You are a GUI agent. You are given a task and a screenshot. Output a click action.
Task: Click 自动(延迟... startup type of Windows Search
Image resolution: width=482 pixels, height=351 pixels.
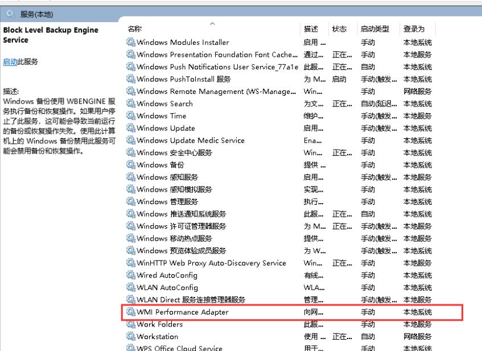click(379, 104)
